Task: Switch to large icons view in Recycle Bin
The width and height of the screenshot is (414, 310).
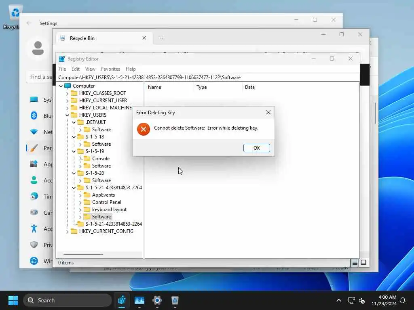Action: pos(363,262)
